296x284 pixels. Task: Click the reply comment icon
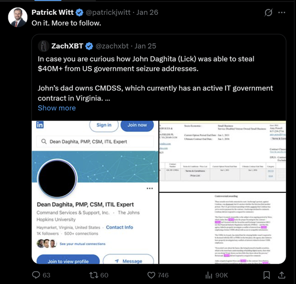tap(36, 275)
